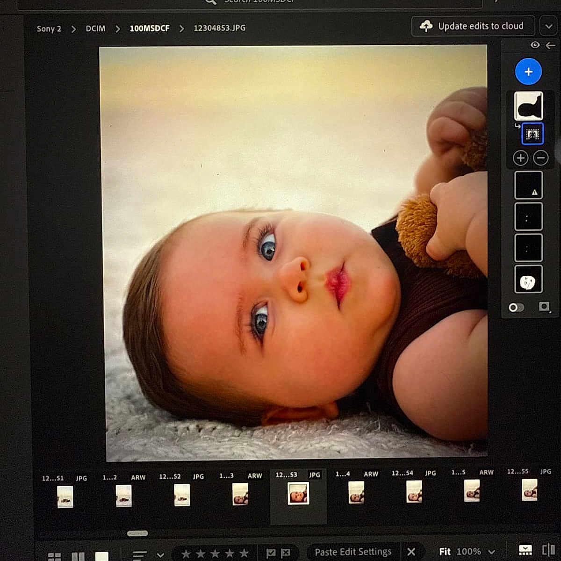Toggle the switch at masks panel bottom
The width and height of the screenshot is (561, 561).
click(516, 307)
